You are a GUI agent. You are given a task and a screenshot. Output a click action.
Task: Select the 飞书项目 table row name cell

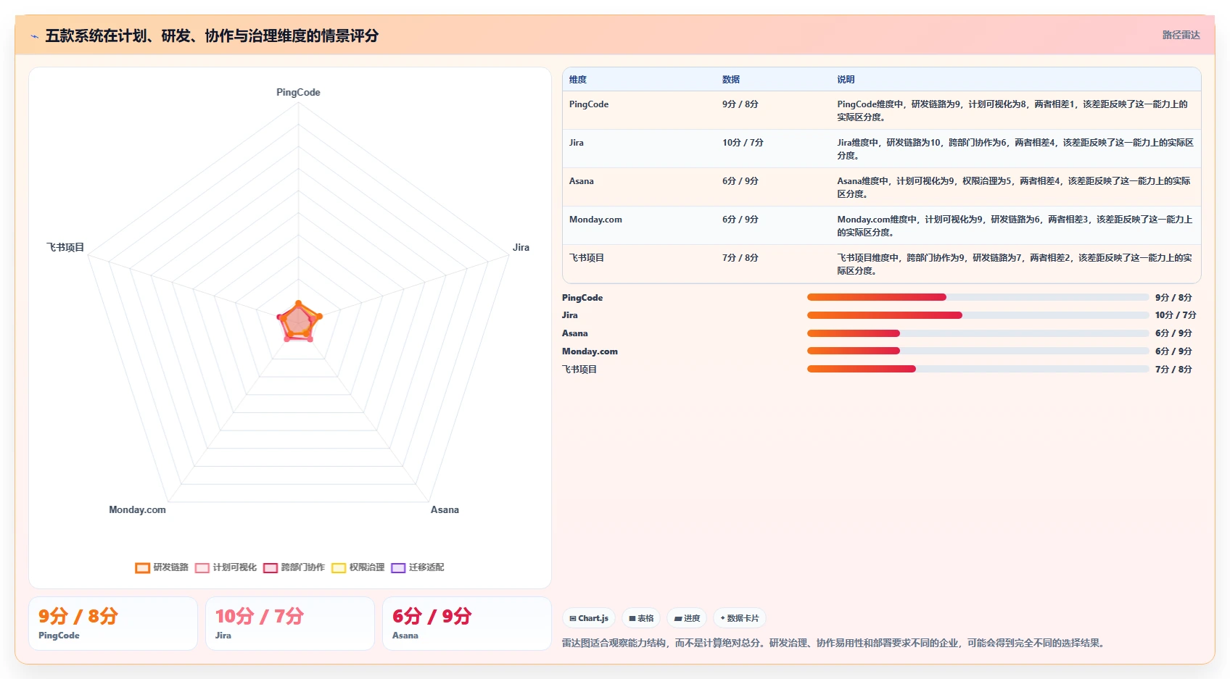639,264
